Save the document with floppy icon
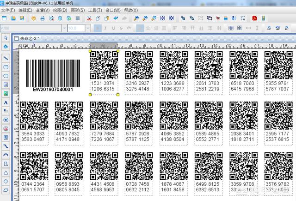Viewport: 296px width, 201px height. (x=22, y=18)
